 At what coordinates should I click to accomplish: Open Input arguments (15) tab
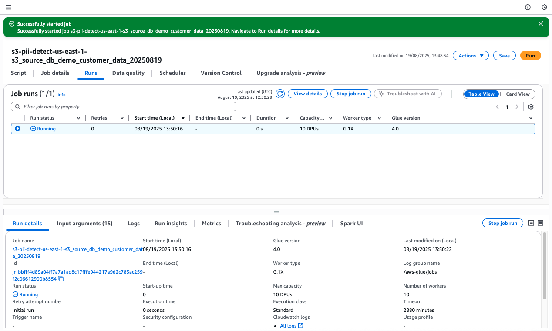85,223
